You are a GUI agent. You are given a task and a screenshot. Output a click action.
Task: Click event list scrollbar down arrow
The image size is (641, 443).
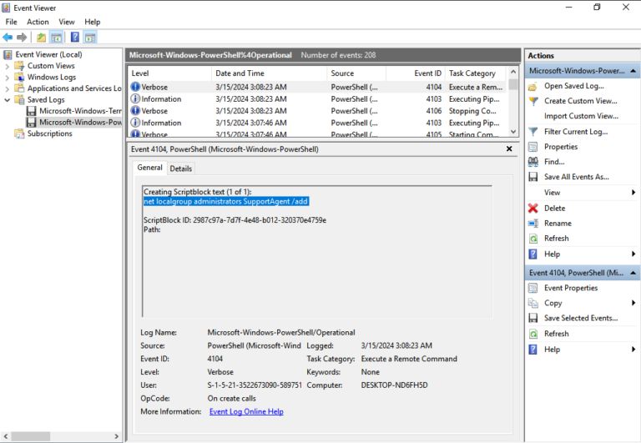(513, 132)
